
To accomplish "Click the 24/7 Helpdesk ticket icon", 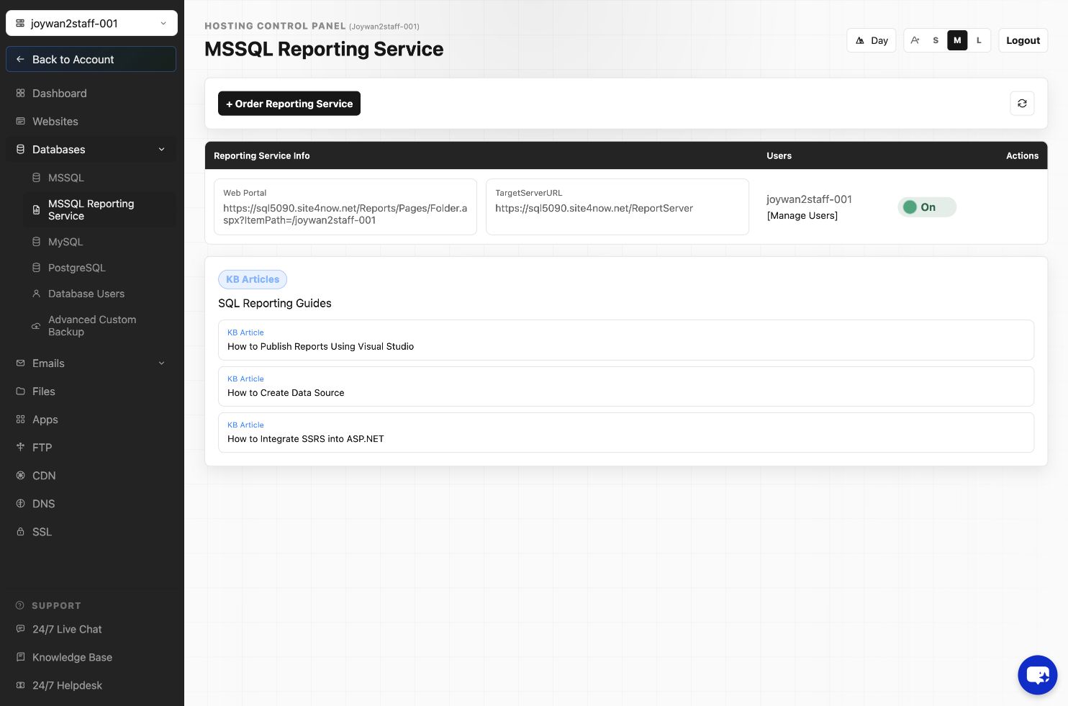I will [x=20, y=685].
